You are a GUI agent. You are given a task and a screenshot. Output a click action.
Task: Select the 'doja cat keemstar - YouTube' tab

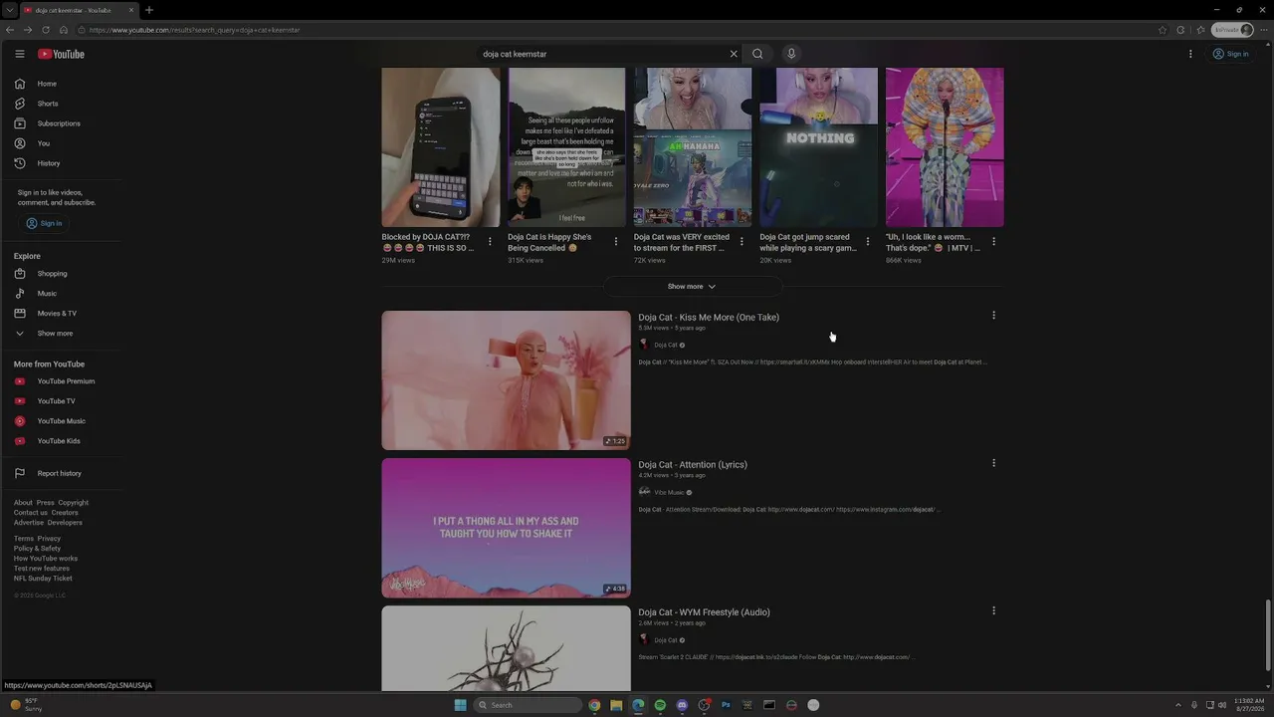pyautogui.click(x=79, y=10)
